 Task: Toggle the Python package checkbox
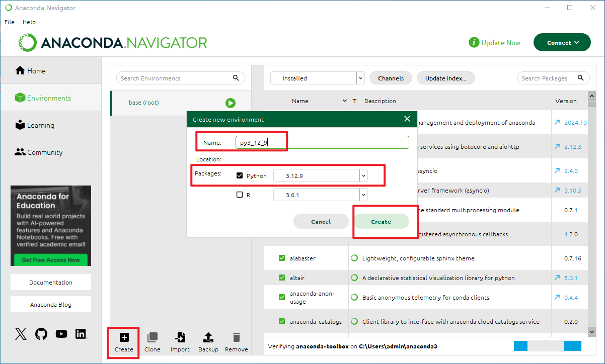240,175
